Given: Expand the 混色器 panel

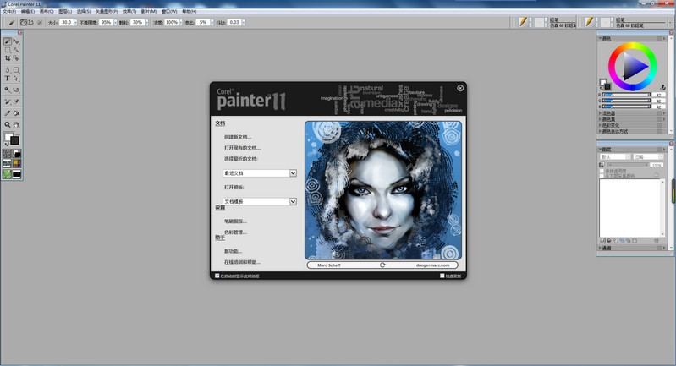Looking at the screenshot, I should tap(609, 113).
